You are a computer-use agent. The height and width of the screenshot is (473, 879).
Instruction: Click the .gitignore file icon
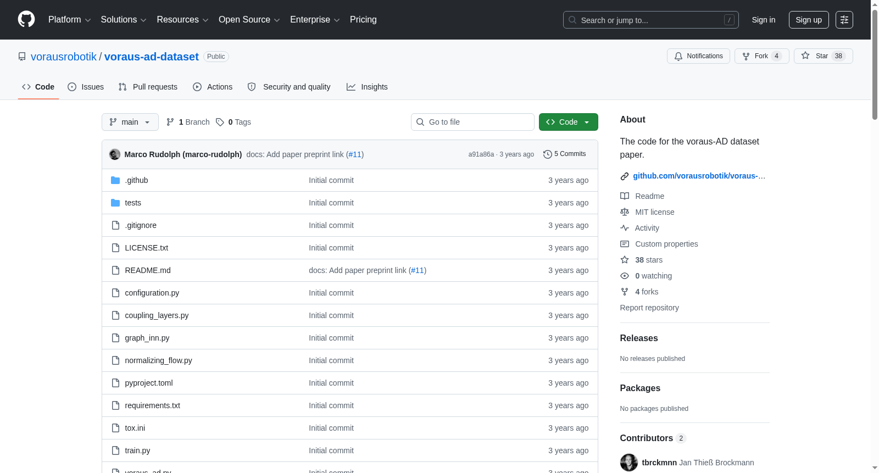pyautogui.click(x=115, y=225)
